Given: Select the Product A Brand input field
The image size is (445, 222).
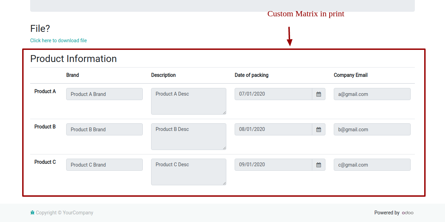Looking at the screenshot, I should pyautogui.click(x=104, y=94).
